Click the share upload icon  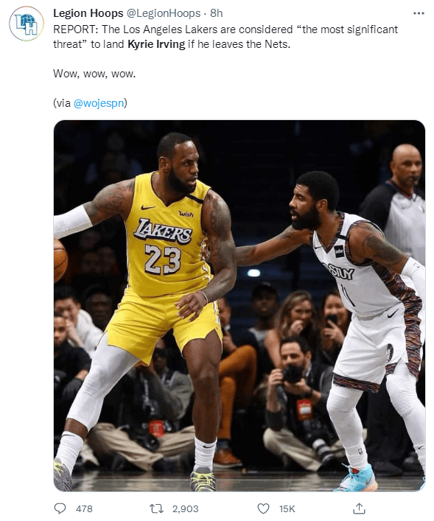click(360, 508)
